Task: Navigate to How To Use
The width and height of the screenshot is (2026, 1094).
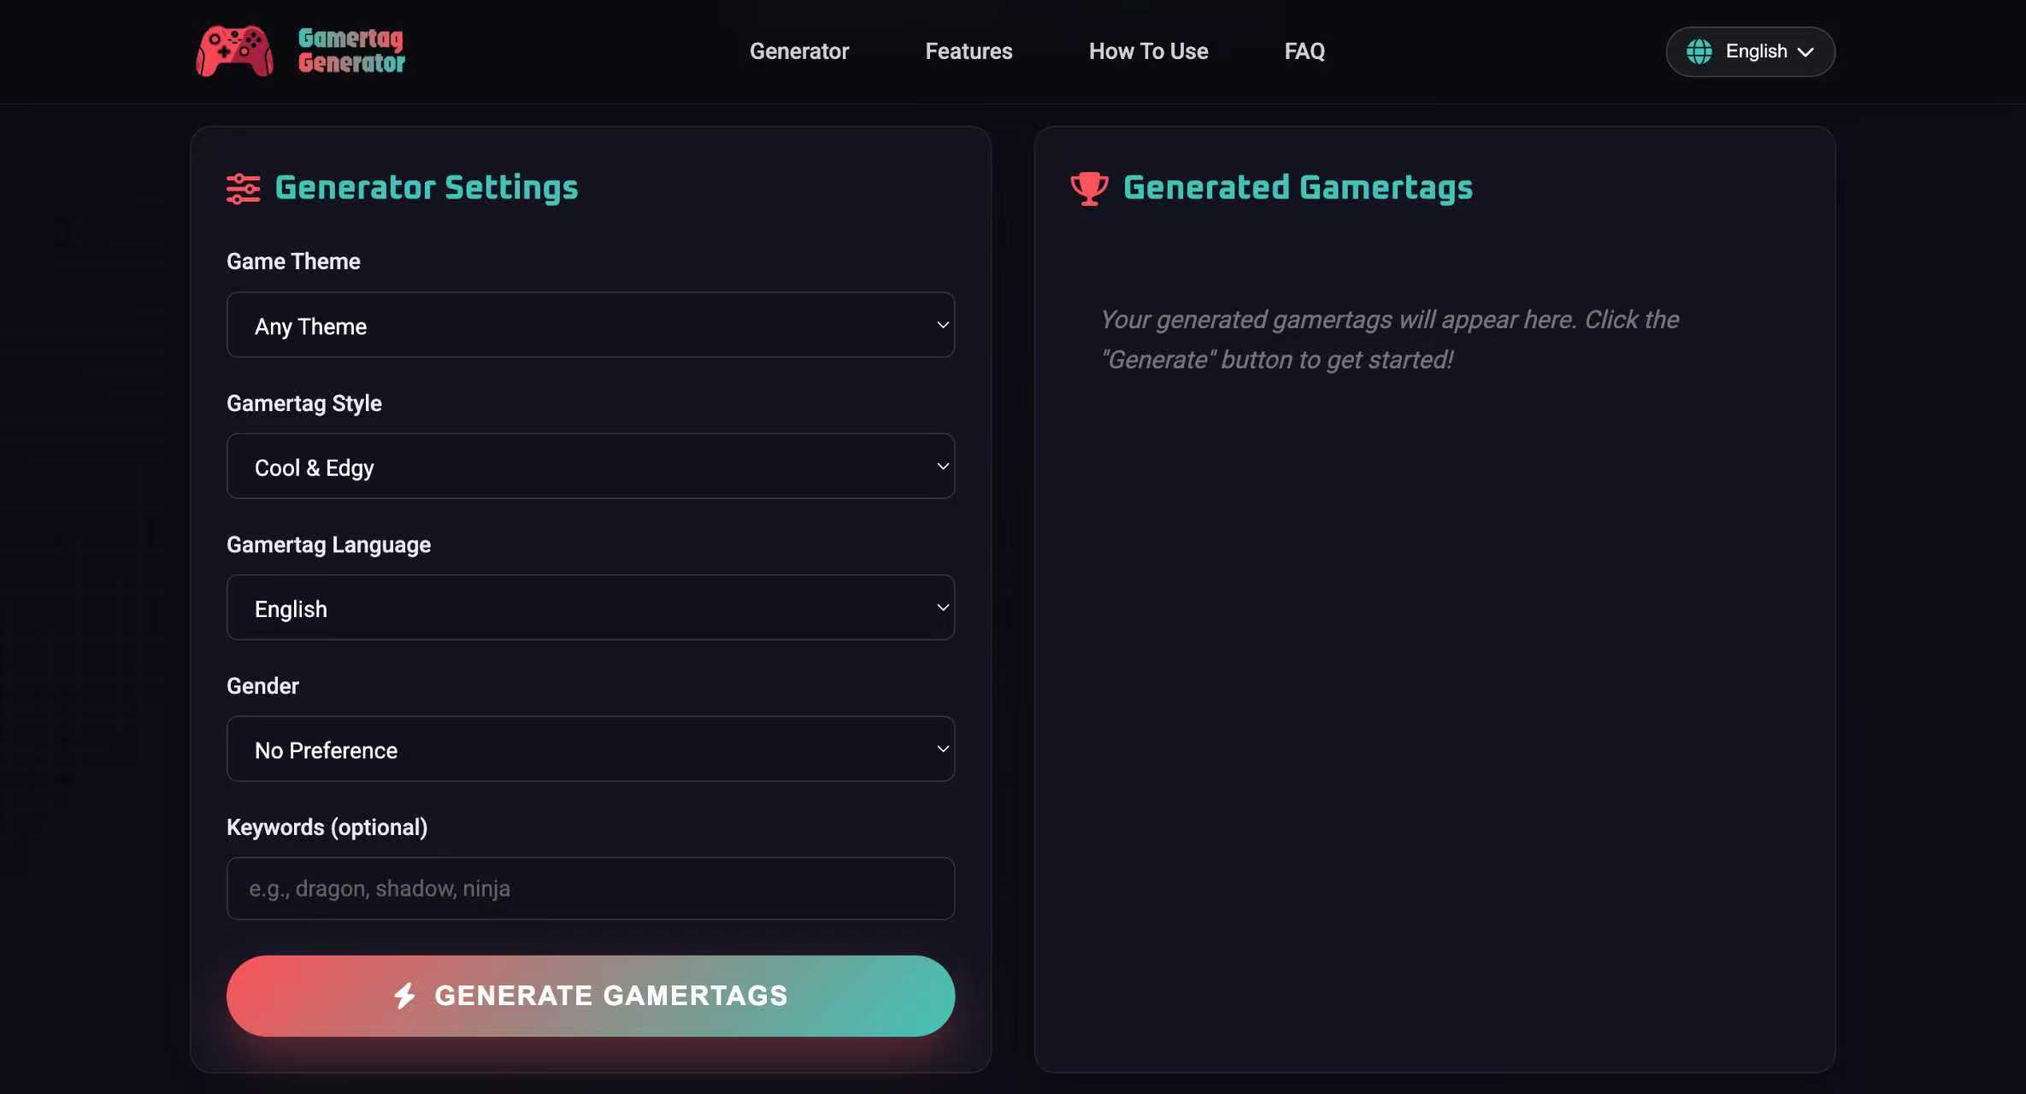Action: tap(1148, 51)
